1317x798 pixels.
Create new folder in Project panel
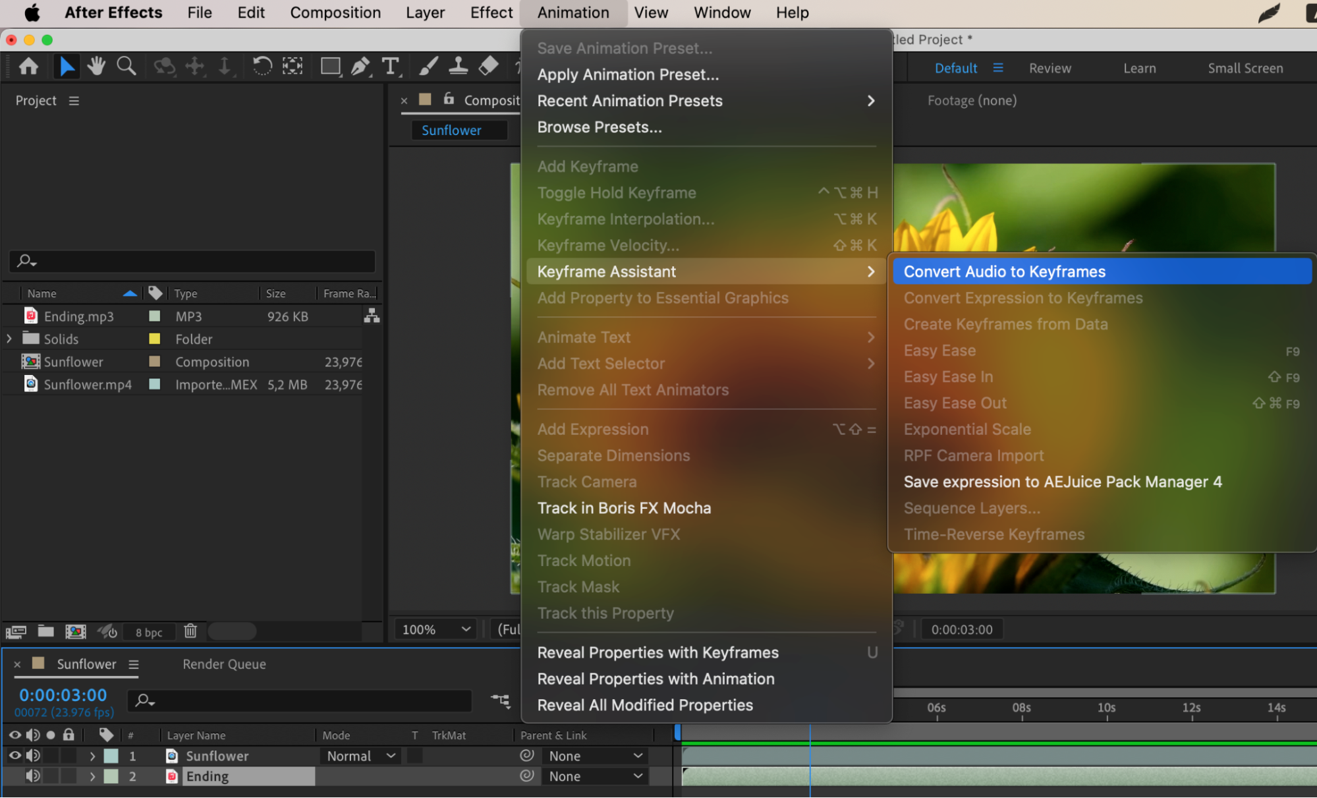point(45,631)
